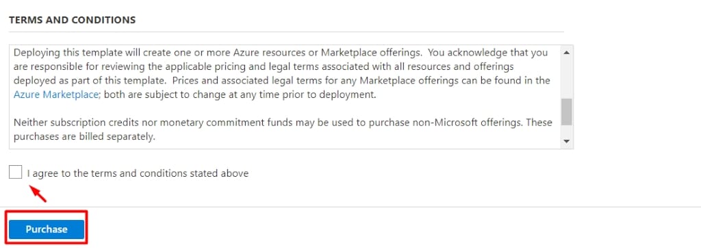The image size is (701, 248).
Task: Click the TERMS AND CONDITIONS heading
Action: click(x=73, y=20)
